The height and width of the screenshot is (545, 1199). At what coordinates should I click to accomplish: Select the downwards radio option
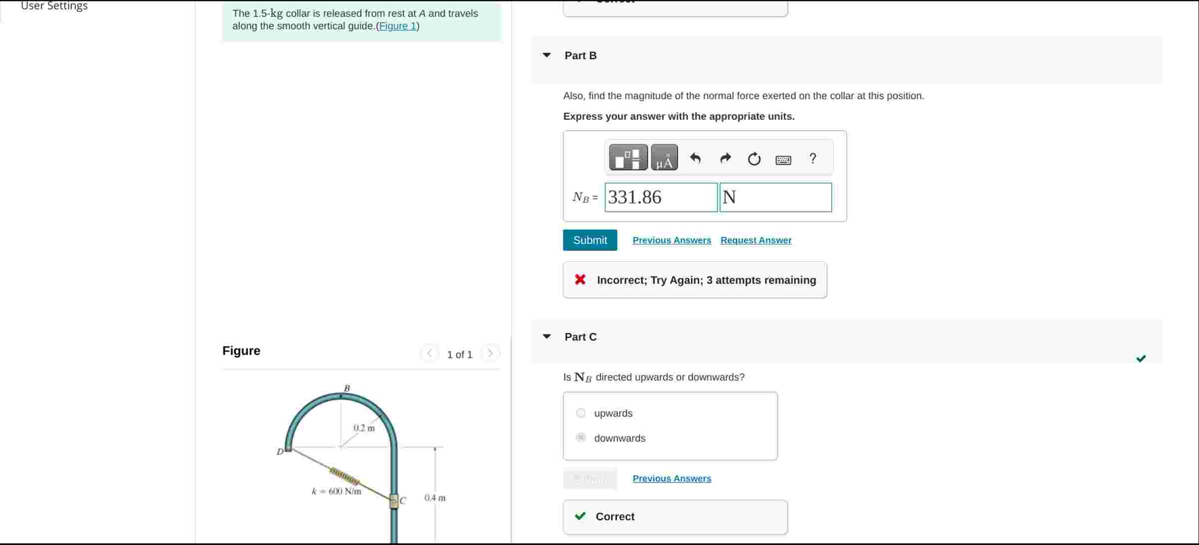581,438
